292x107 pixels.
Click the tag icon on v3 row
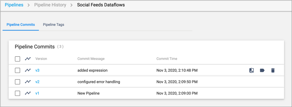(262, 70)
